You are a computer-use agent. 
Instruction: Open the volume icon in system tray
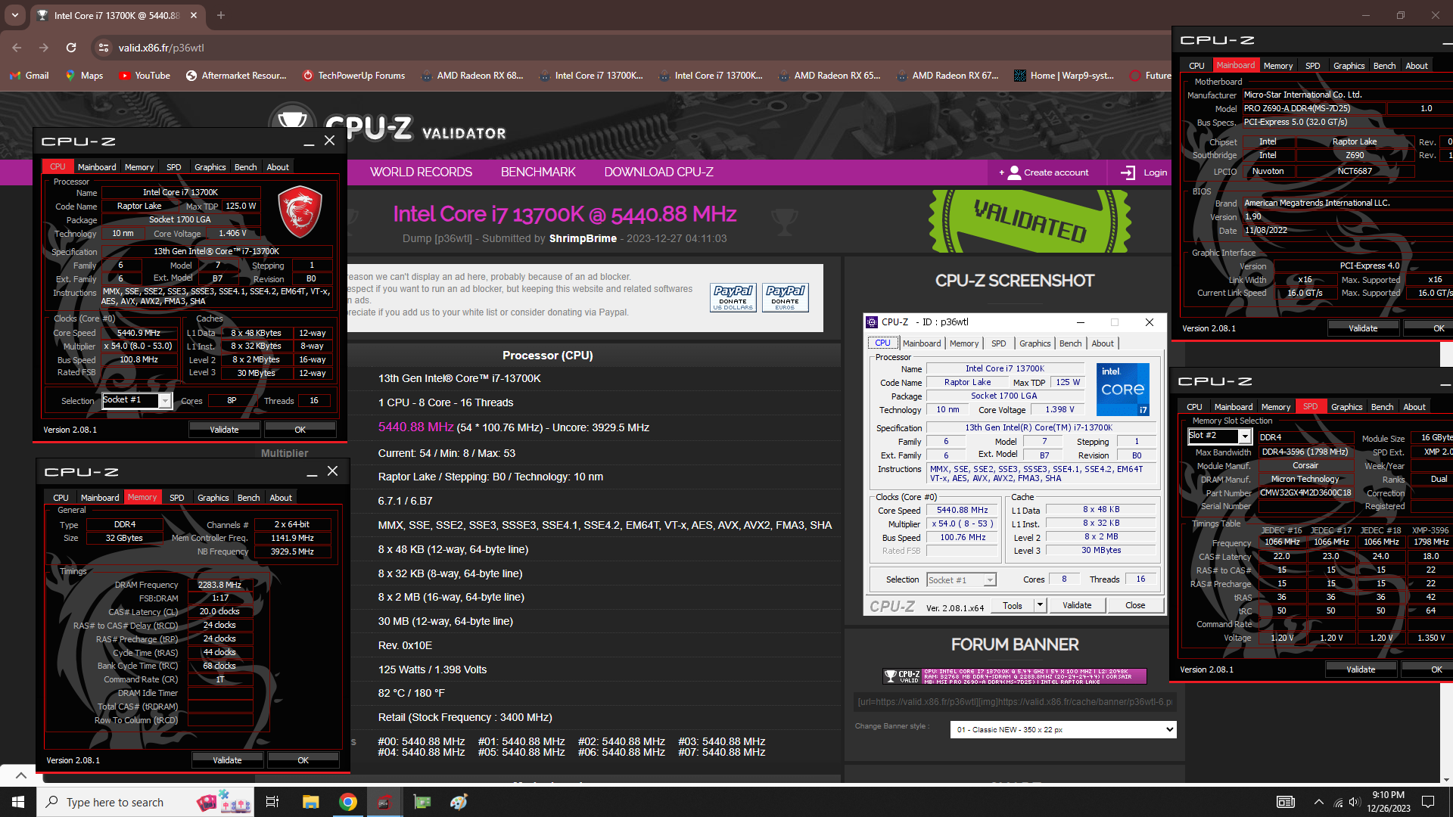1355,802
